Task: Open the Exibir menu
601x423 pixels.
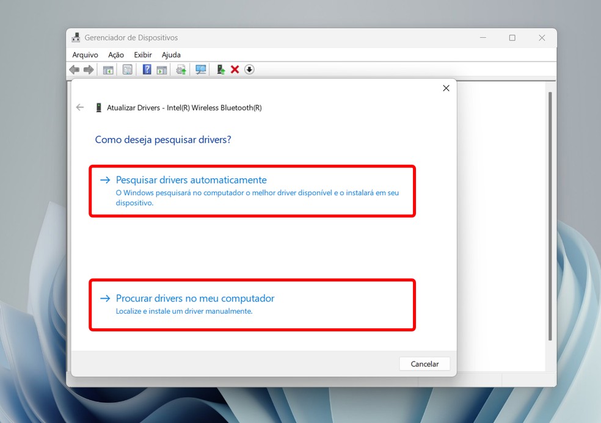Action: (x=142, y=54)
